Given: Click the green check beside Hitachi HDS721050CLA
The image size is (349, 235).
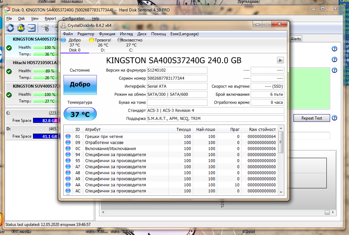Looking at the screenshot, I should tap(9, 71).
